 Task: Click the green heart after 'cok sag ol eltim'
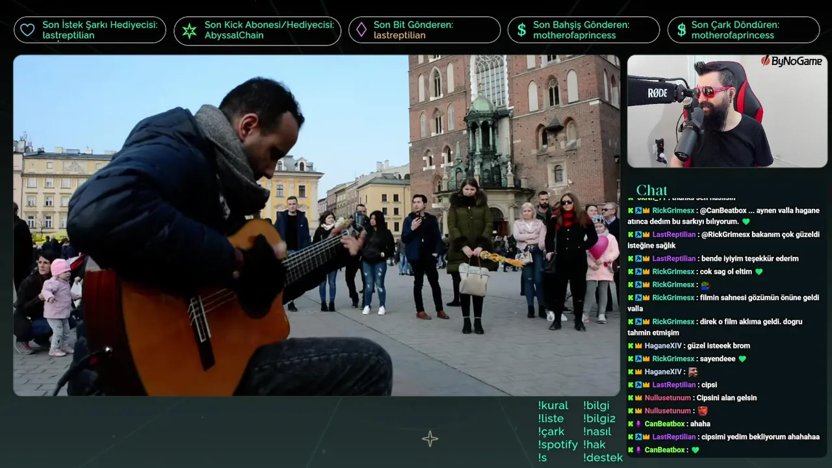tap(759, 272)
